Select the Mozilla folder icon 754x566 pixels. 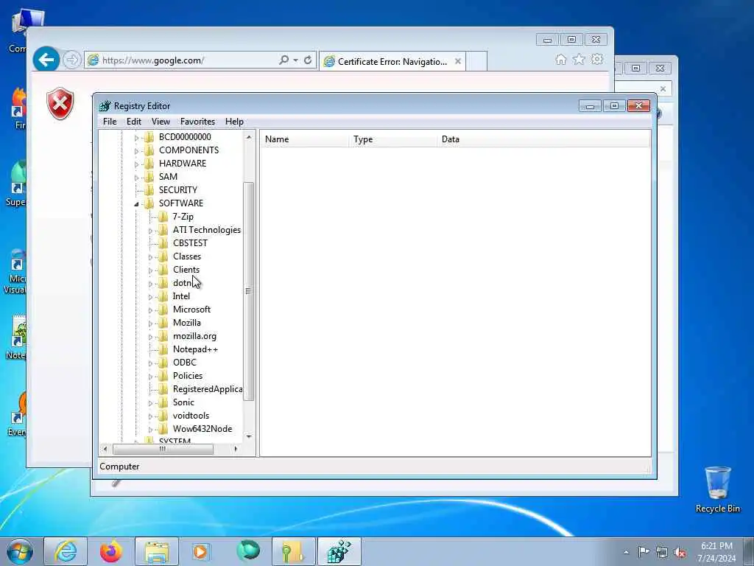163,323
